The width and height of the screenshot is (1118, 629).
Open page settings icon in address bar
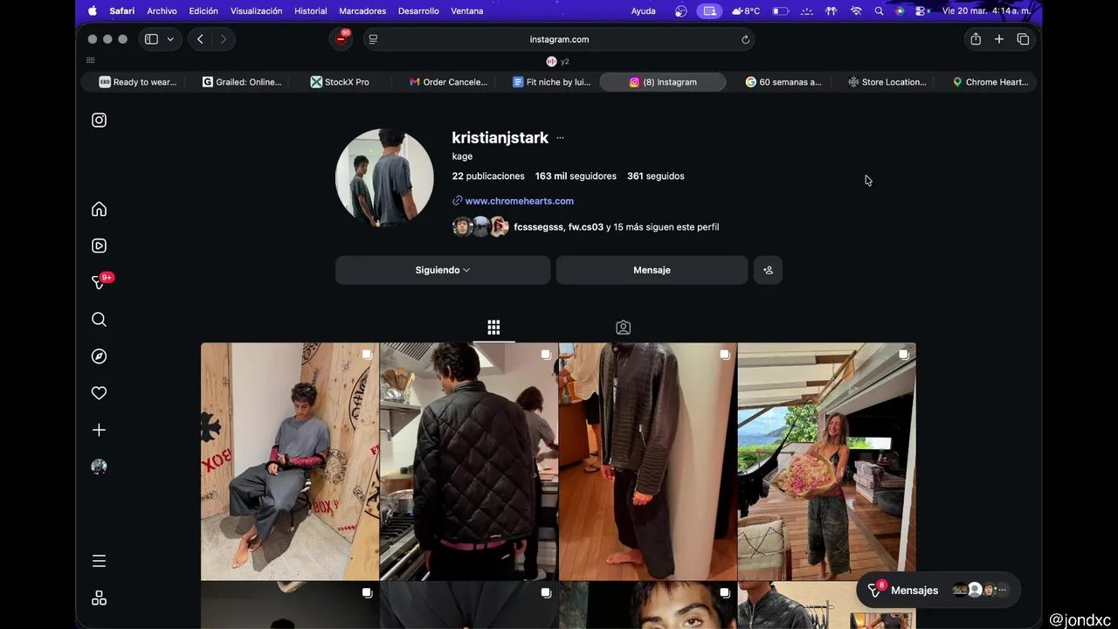(373, 39)
